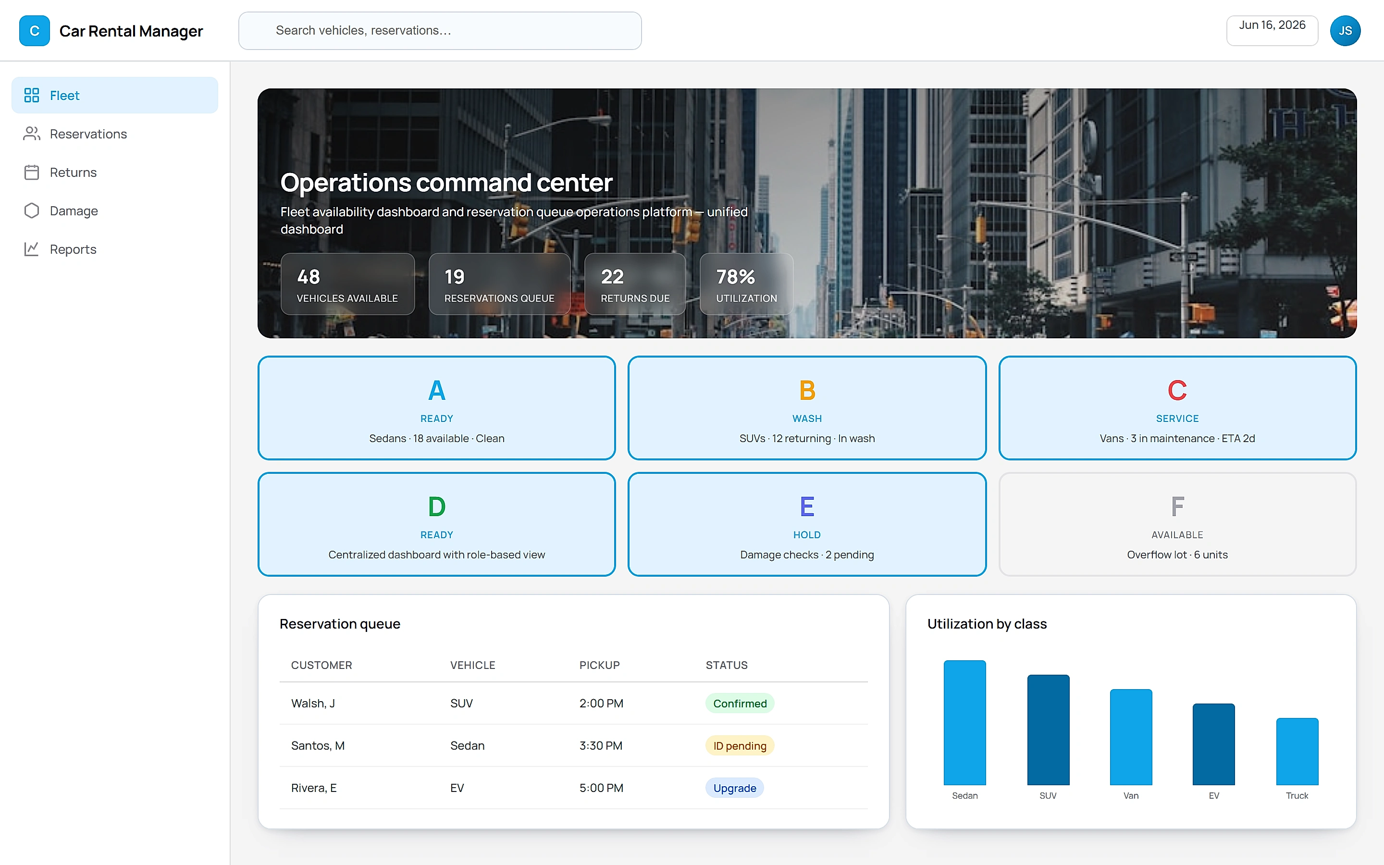Viewport: 1384px width, 865px height.
Task: Toggle card C Service Vans
Action: click(x=1177, y=408)
